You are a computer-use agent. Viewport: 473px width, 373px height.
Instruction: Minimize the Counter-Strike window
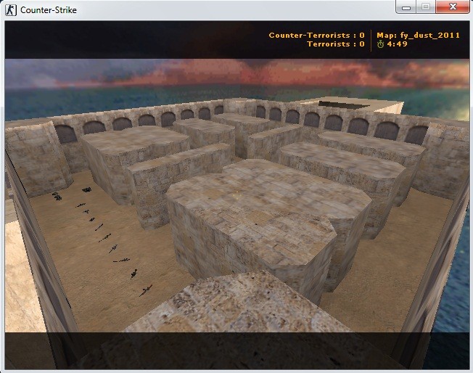(406, 7)
